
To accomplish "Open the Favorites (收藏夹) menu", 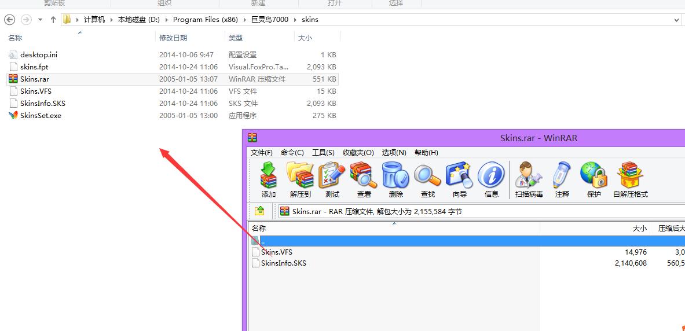I will [358, 153].
